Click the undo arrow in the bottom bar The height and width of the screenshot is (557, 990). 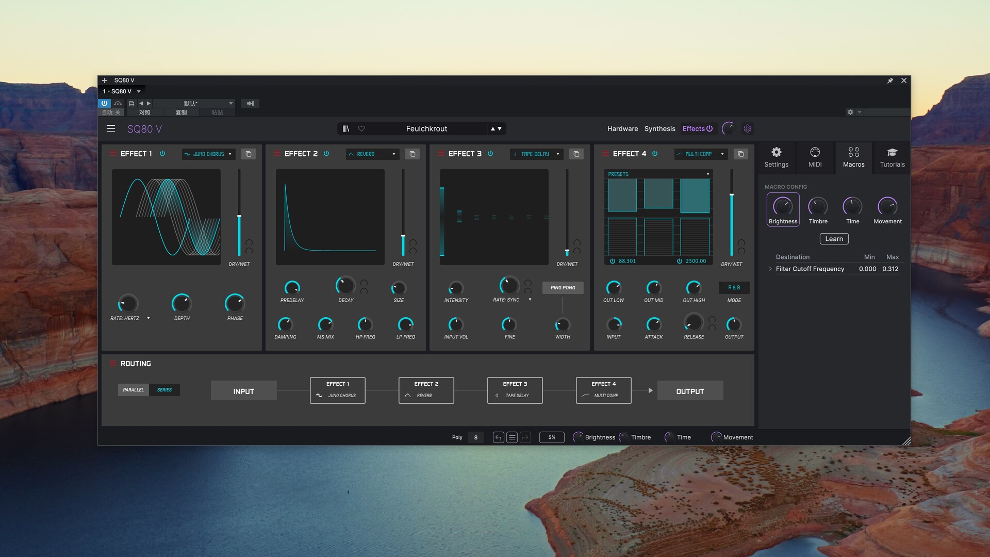click(x=498, y=437)
